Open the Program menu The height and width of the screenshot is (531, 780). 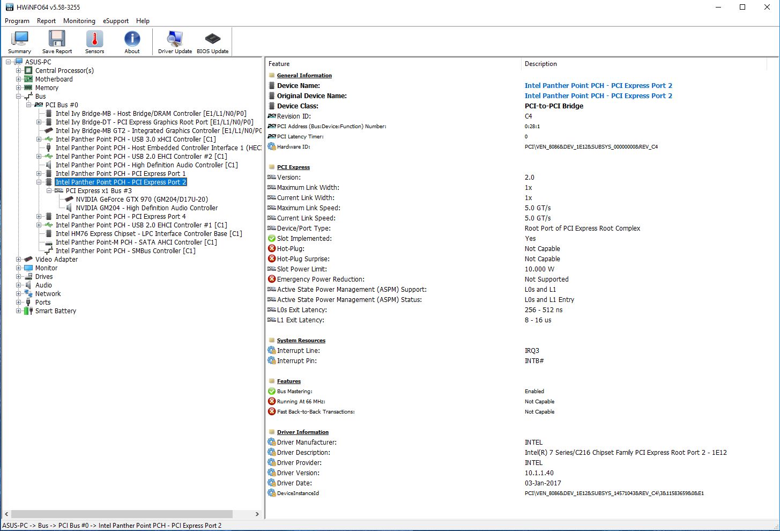pos(17,21)
